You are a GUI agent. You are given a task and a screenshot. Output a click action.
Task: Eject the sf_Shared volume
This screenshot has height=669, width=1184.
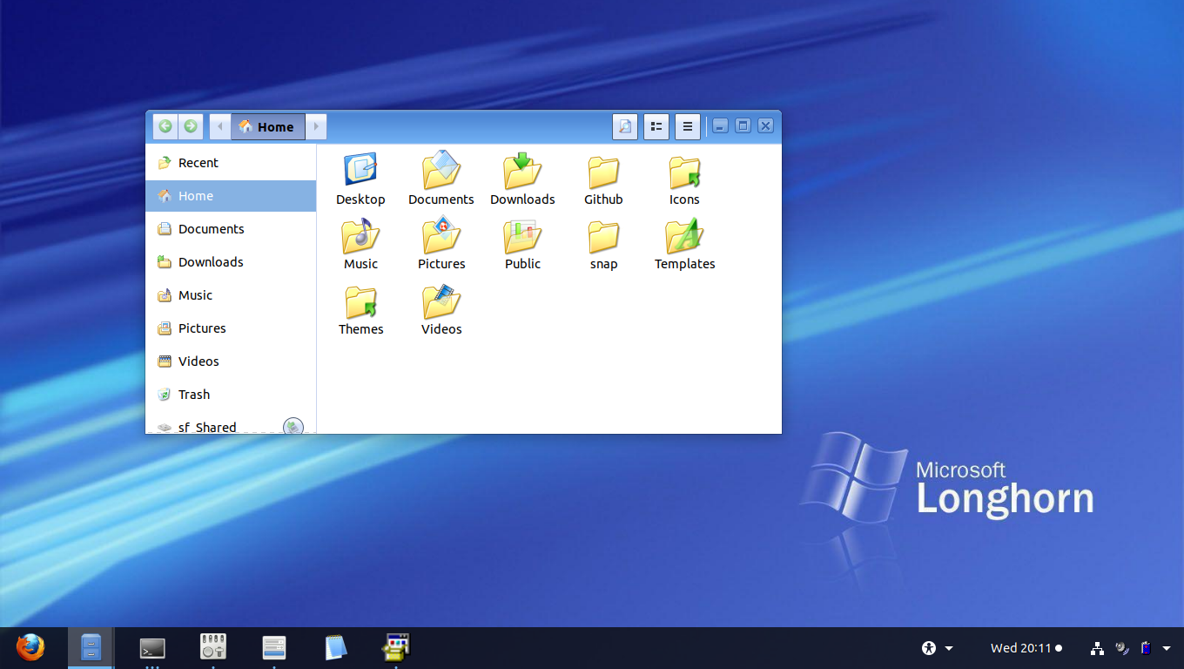[x=293, y=427]
